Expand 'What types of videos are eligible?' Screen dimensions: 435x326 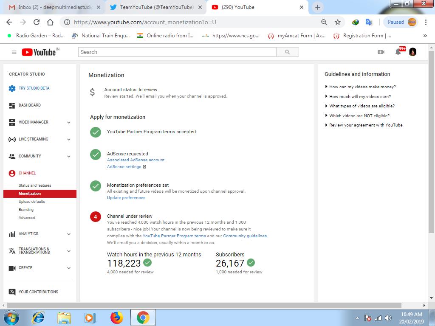coord(360,106)
